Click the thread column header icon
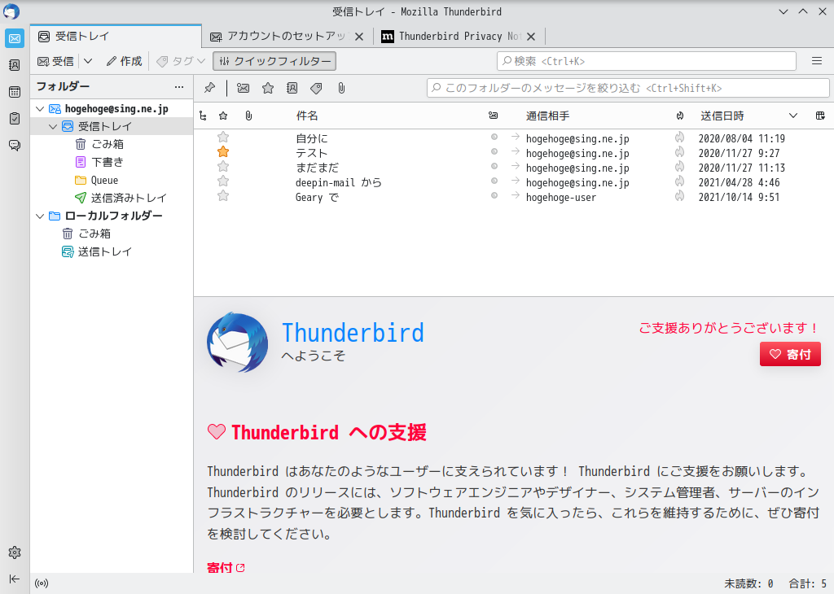The image size is (834, 594). click(x=203, y=116)
